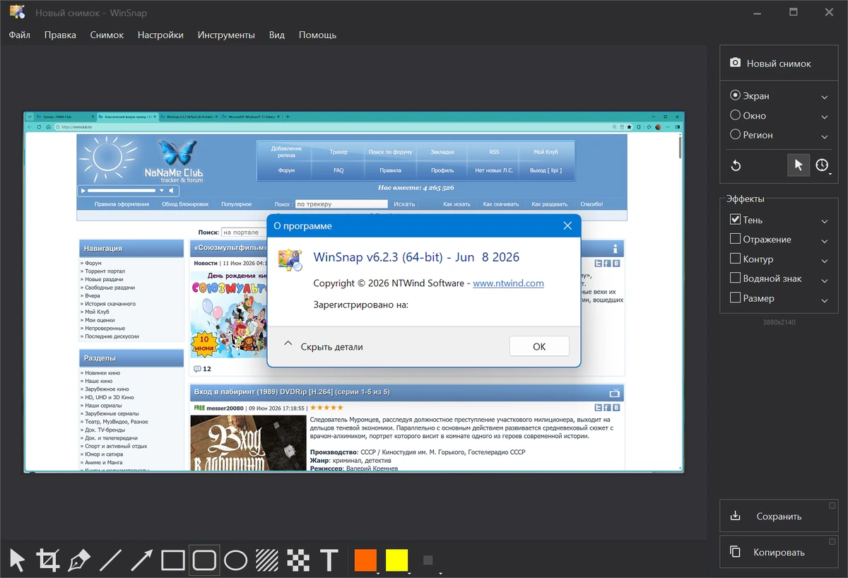Expand the Окно options chevron
The width and height of the screenshot is (848, 578).
pyautogui.click(x=825, y=117)
